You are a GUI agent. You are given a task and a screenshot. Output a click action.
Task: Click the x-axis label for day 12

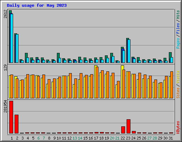point(69,138)
